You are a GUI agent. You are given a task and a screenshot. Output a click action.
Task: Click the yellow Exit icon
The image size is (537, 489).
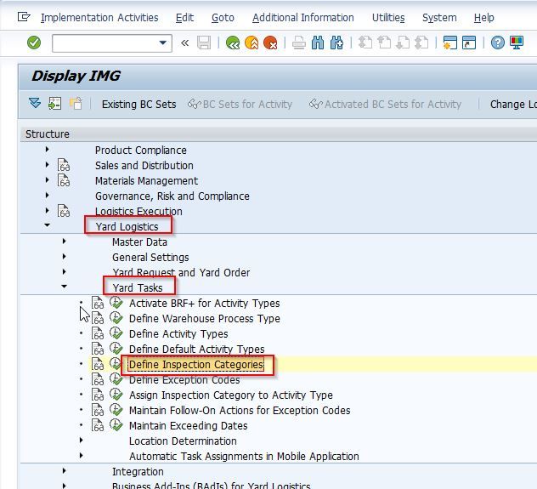252,43
